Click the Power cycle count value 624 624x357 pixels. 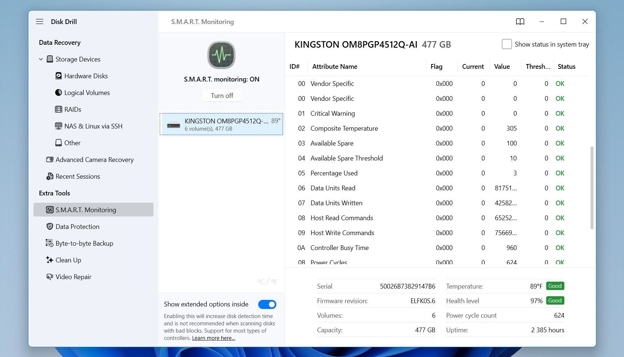pos(559,316)
